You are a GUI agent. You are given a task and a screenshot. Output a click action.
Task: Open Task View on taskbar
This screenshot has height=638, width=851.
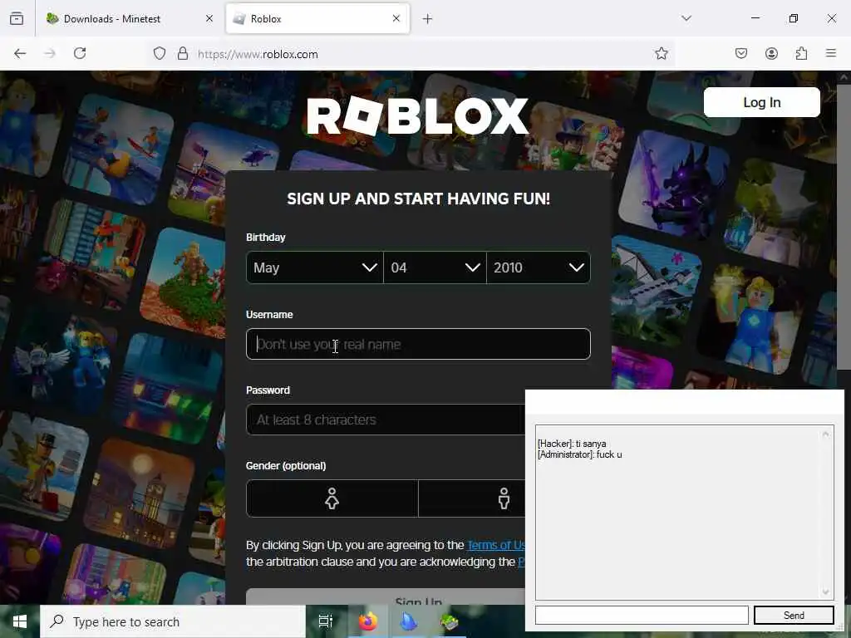click(x=326, y=621)
